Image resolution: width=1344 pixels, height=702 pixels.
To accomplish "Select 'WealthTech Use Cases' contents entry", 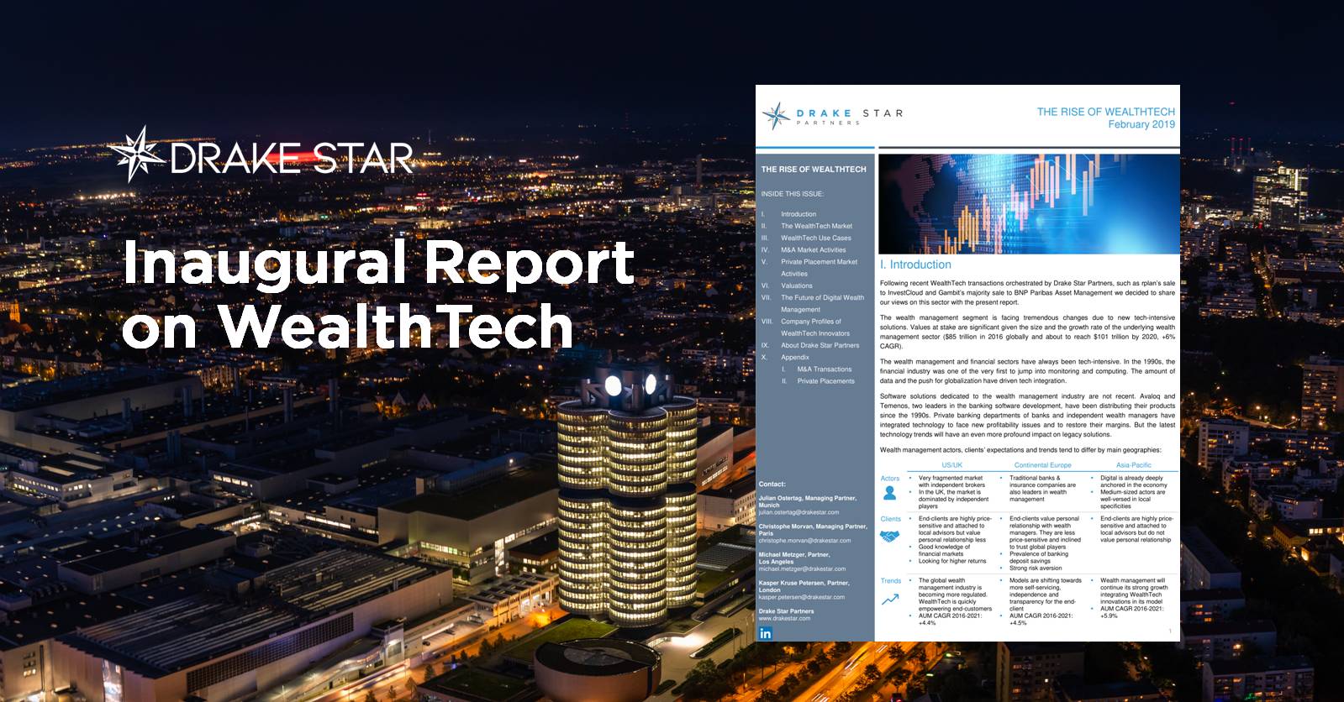I will pyautogui.click(x=815, y=238).
